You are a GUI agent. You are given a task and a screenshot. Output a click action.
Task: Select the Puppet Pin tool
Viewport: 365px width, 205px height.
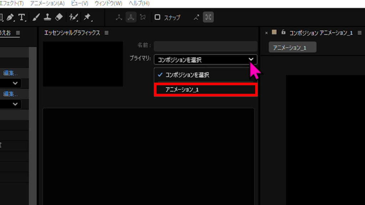87,17
